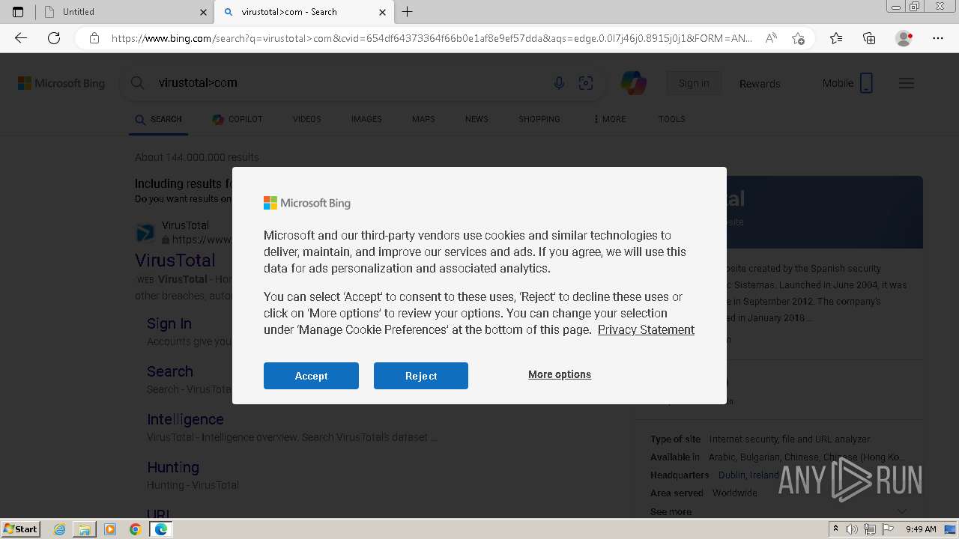Image resolution: width=959 pixels, height=539 pixels.
Task: Open the VirusTotal result title
Action: coord(175,261)
